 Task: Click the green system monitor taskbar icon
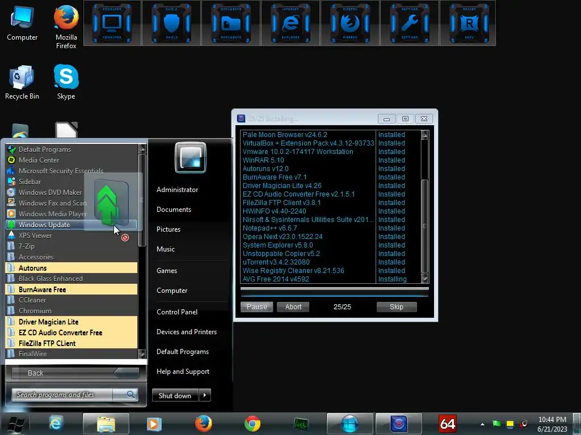point(301,424)
